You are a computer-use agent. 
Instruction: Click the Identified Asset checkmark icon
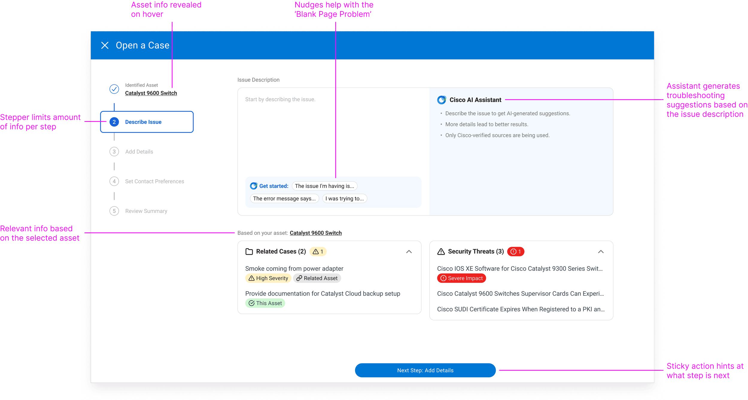coord(114,89)
